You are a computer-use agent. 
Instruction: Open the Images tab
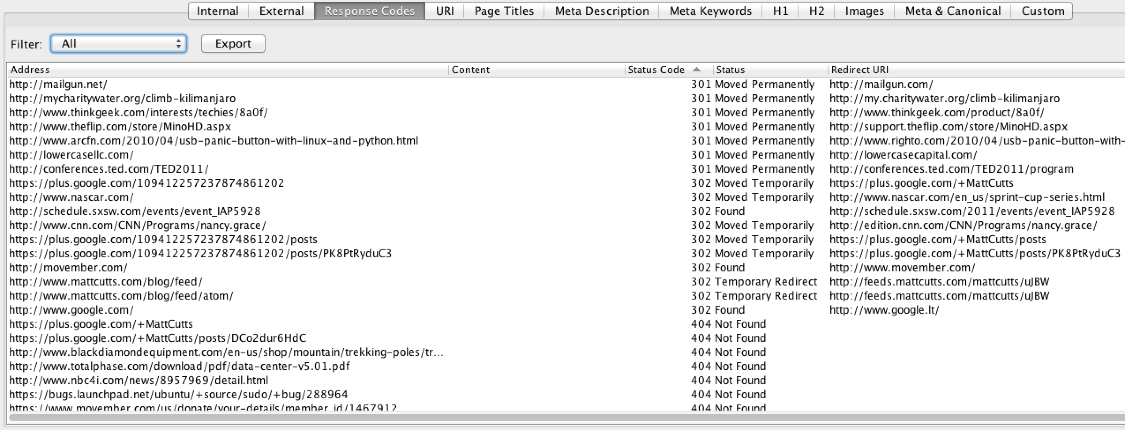pos(864,11)
